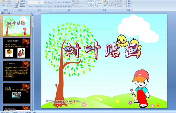Open the Columns dropdown
This screenshot has height=113, width=176.
[x=69, y=6]
